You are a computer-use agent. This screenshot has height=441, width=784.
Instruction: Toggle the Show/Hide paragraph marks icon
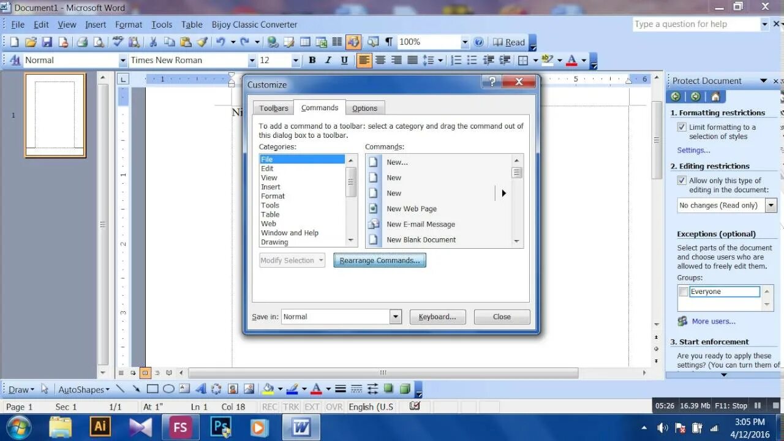click(x=389, y=42)
